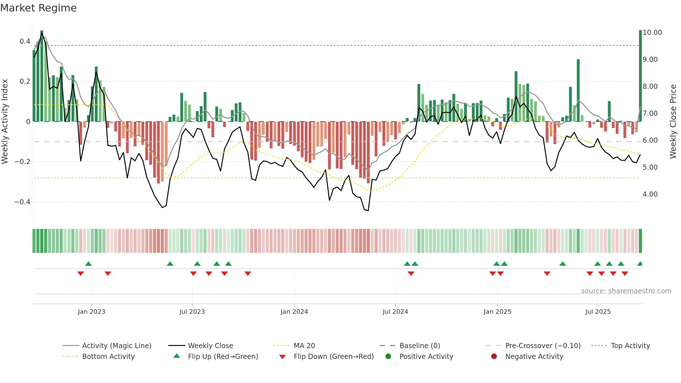Toggle Pre-Crossover (−0.10) legend entry
The width and height of the screenshot is (681, 383).
(533, 346)
